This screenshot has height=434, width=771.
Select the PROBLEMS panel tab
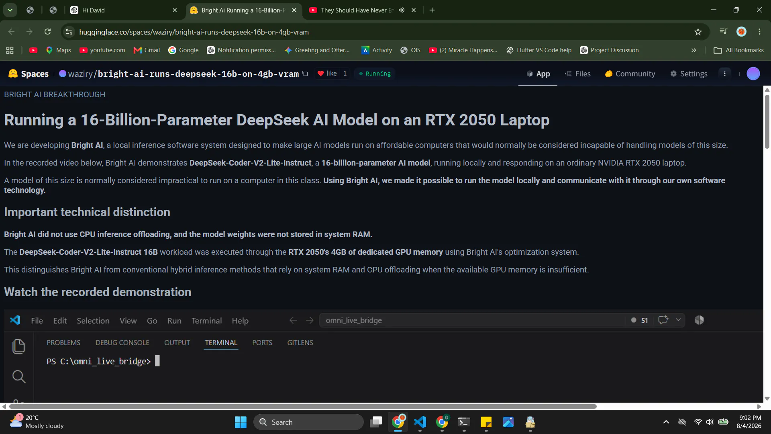[63, 343]
